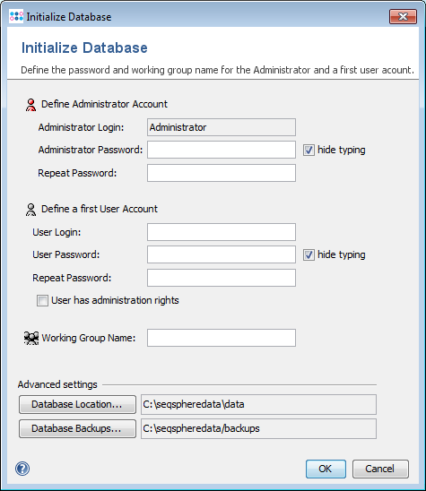Image resolution: width=426 pixels, height=491 pixels.
Task: Confirm with the OK button
Action: [x=326, y=469]
